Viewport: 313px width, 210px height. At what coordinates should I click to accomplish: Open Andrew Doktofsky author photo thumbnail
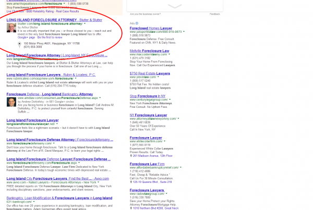click(11, 102)
